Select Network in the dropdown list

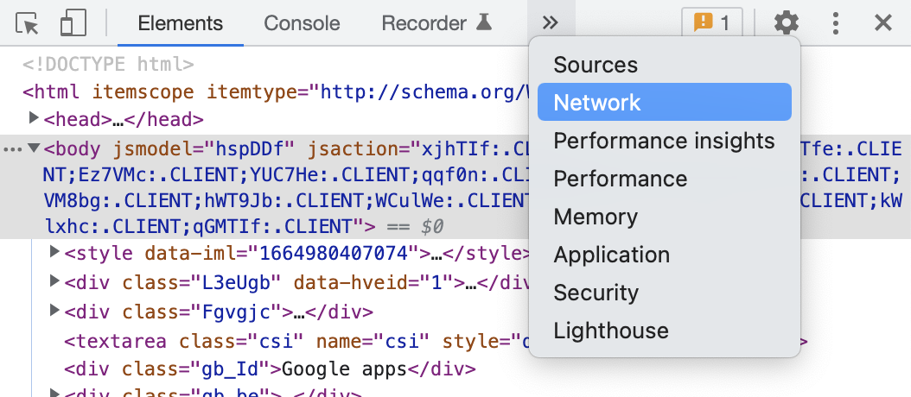(x=597, y=103)
